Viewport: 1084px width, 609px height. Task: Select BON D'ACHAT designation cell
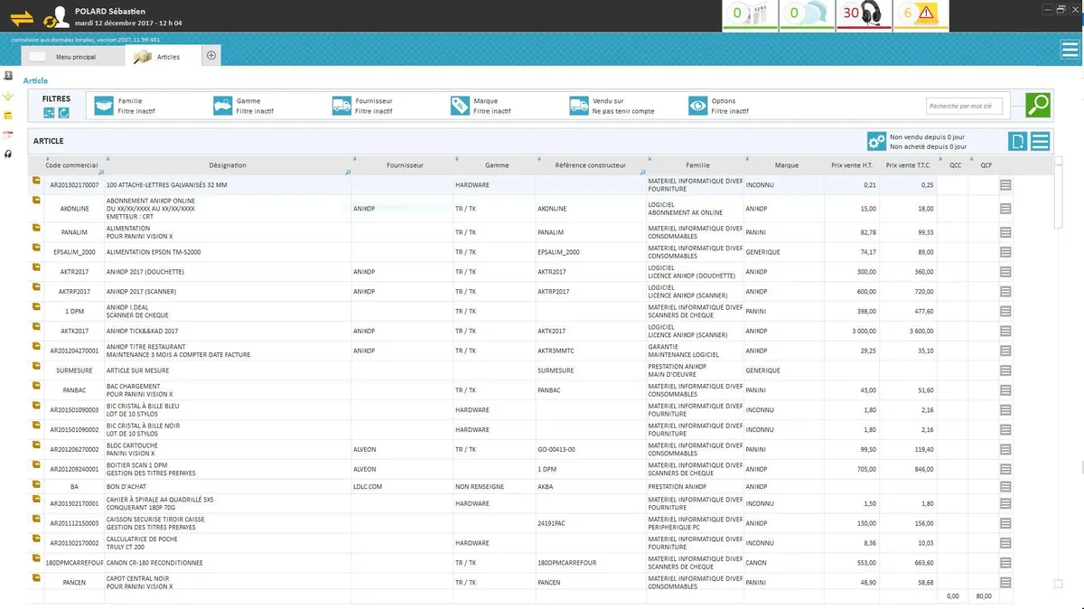coord(228,486)
